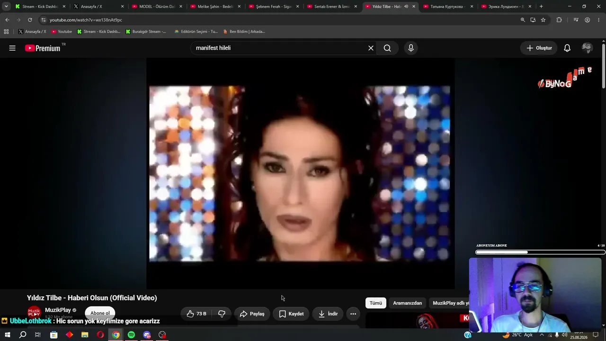Open the browser extensions puzzle icon

pyautogui.click(x=559, y=20)
